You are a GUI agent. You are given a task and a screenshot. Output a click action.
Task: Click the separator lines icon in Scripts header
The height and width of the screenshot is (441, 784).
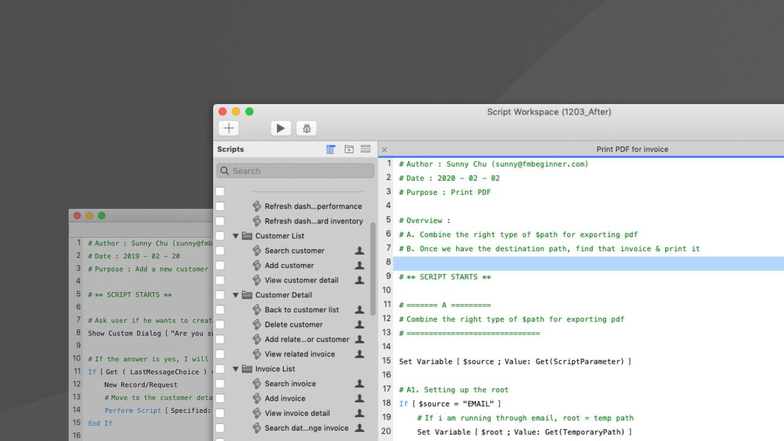point(366,149)
